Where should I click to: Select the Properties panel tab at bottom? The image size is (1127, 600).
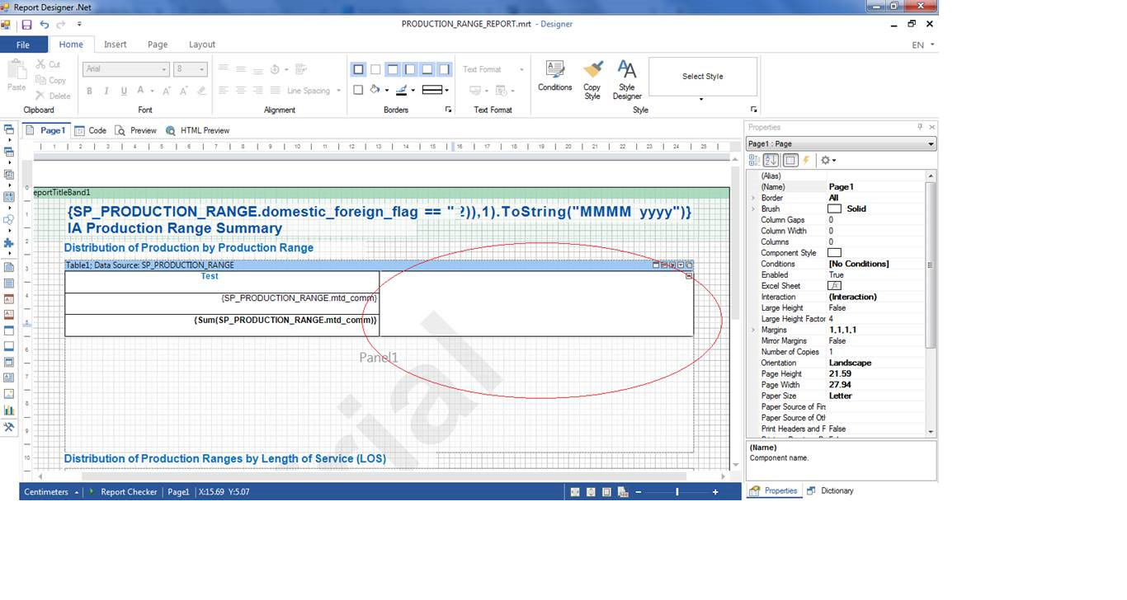(x=773, y=490)
